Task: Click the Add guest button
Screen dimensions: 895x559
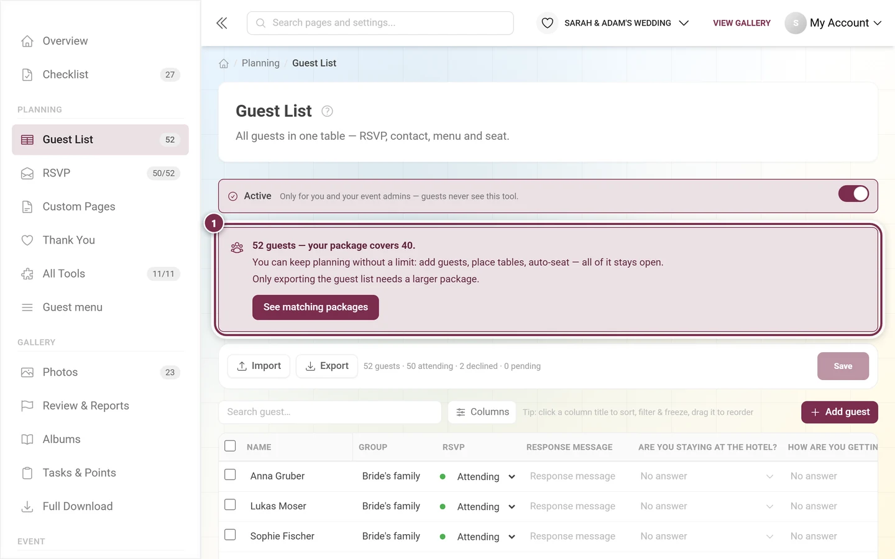Action: pyautogui.click(x=840, y=412)
